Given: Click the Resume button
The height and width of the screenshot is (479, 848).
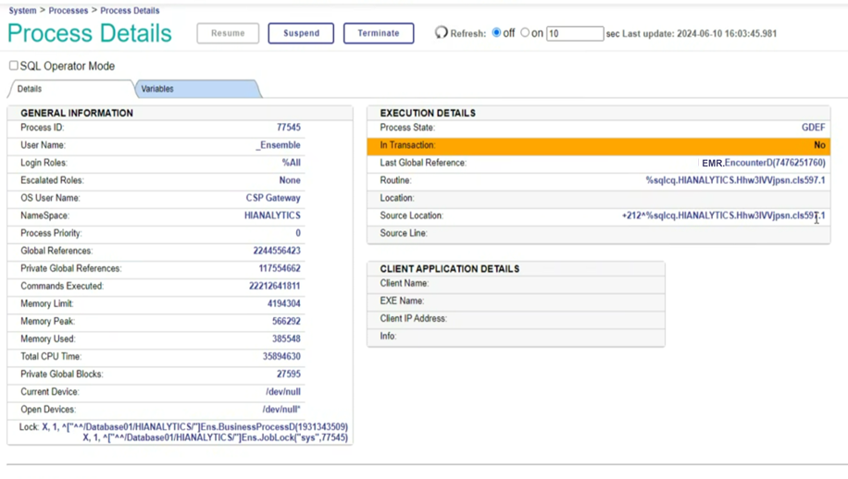Looking at the screenshot, I should click(x=228, y=33).
